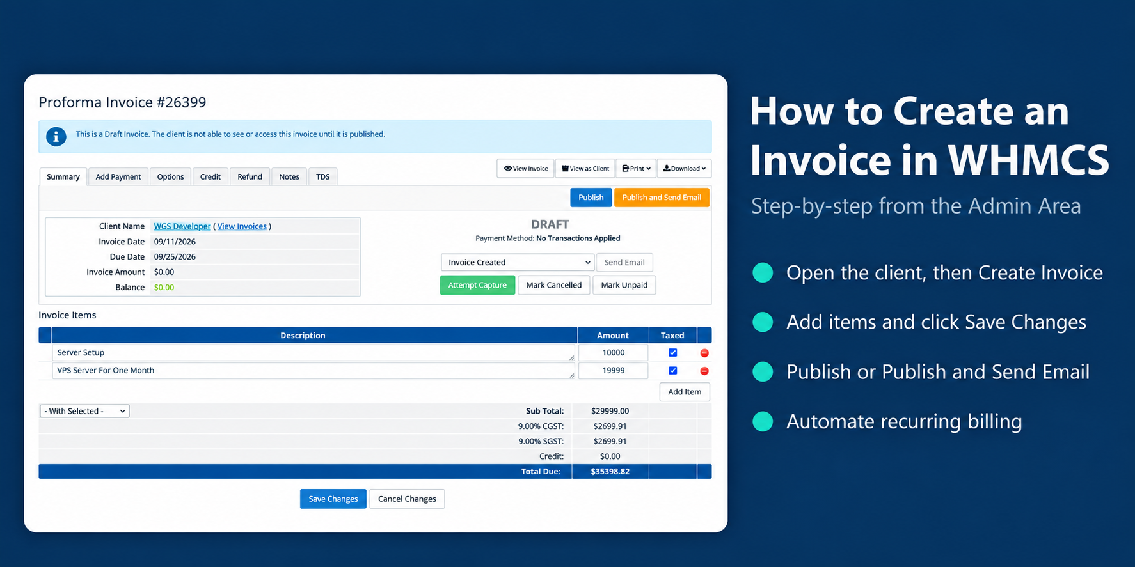Image resolution: width=1135 pixels, height=567 pixels.
Task: Click the green Attempt Capture button
Action: [x=477, y=285]
